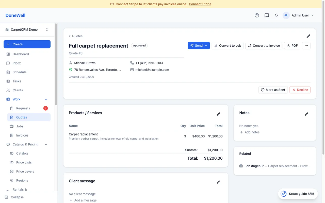Screen dimensions: 325x203
Task: Decline the quote
Action: pos(300,90)
